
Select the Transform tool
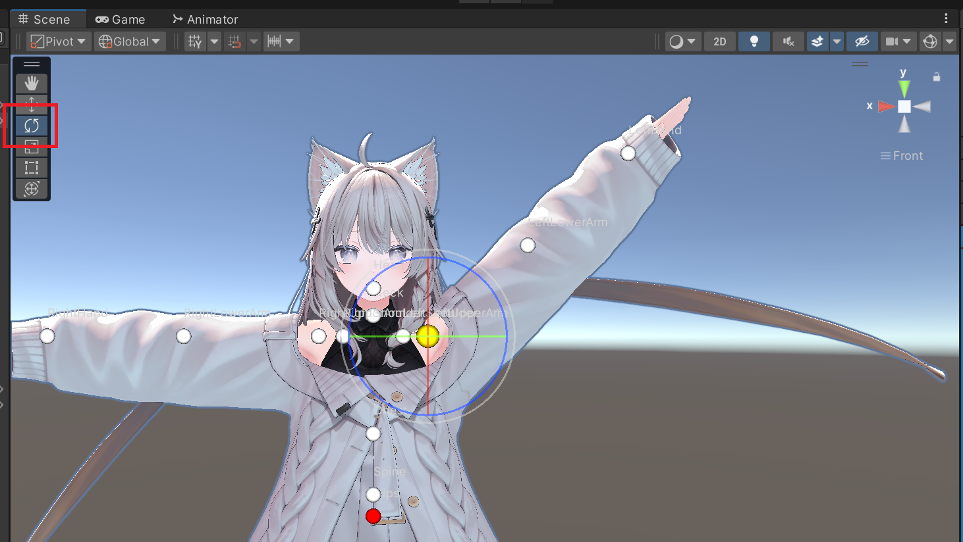coord(32,189)
